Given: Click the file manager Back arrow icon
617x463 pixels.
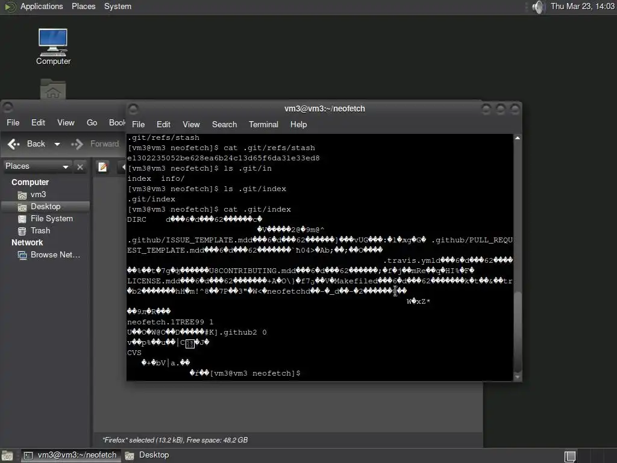Looking at the screenshot, I should pos(14,144).
